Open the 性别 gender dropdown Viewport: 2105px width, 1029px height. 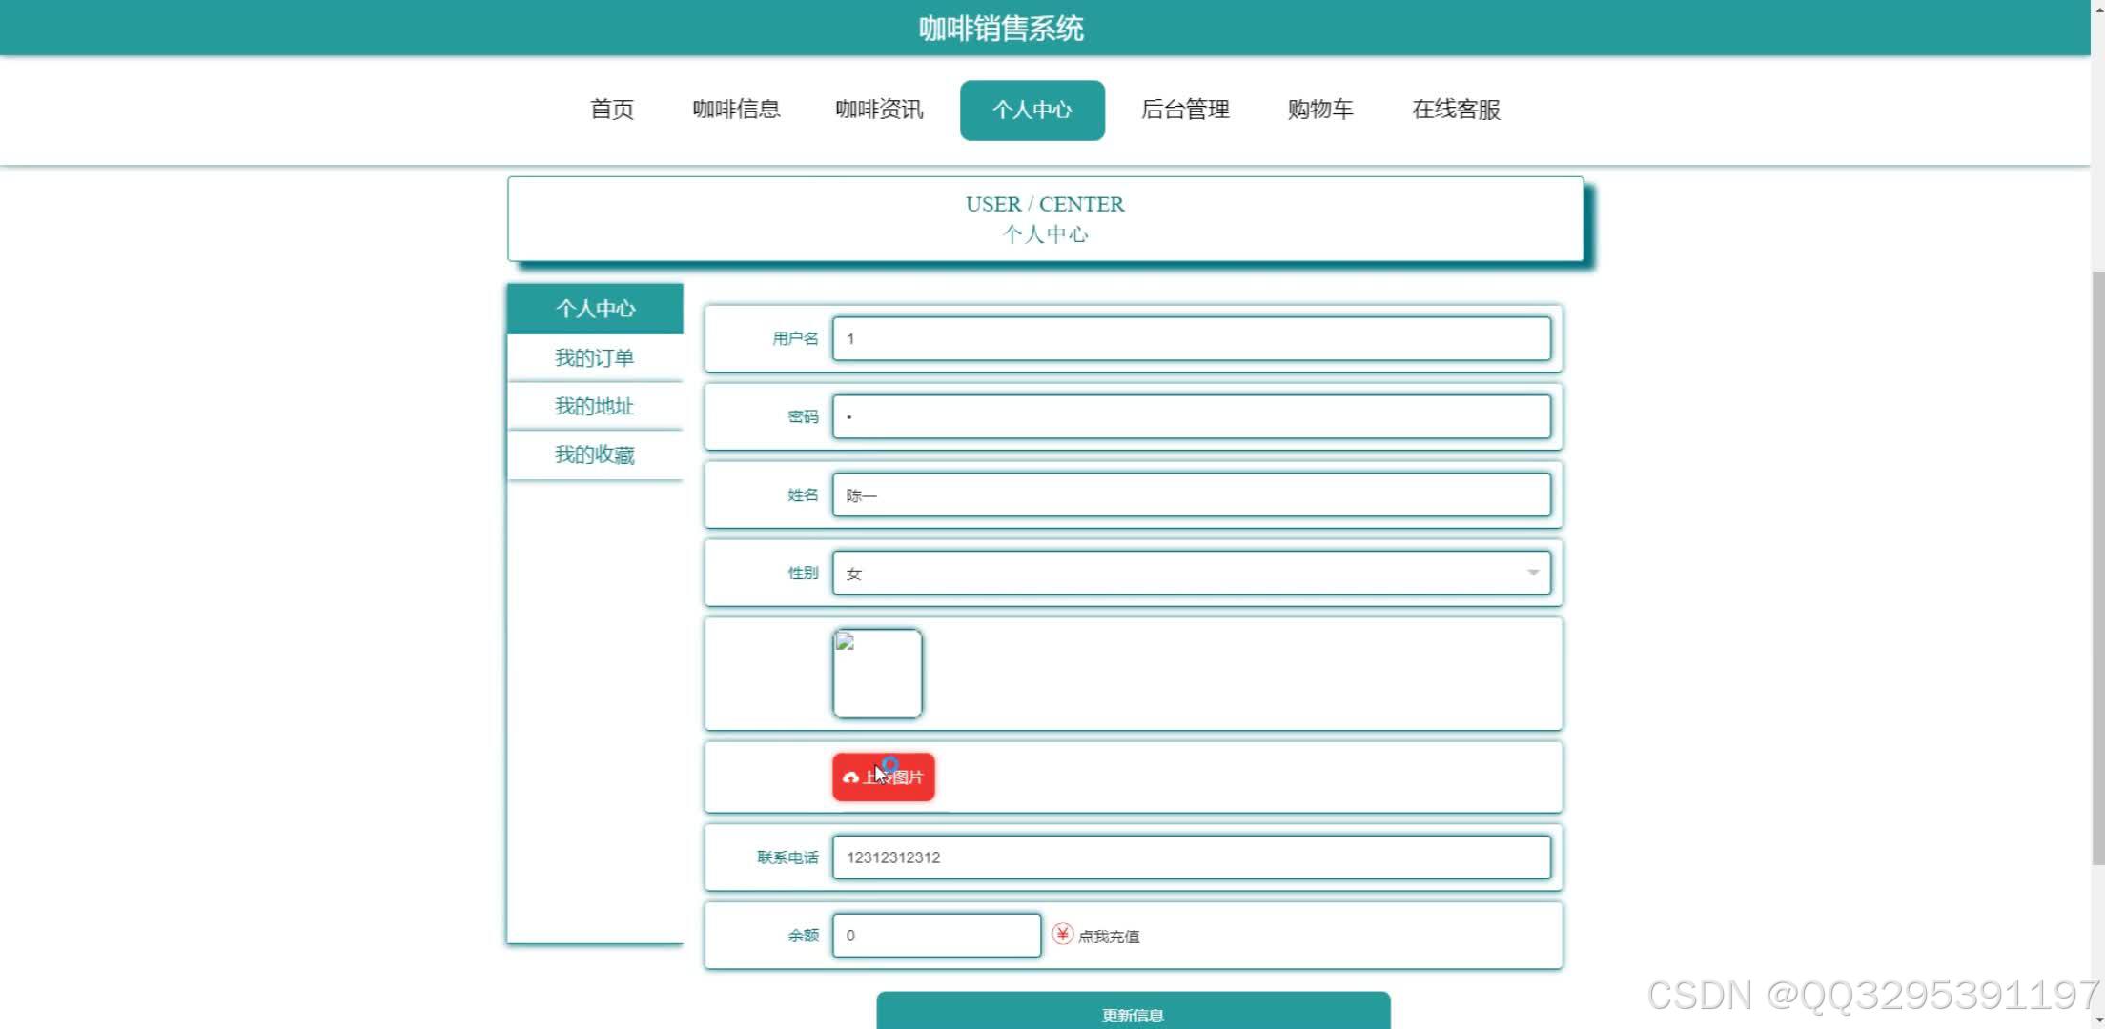coord(1191,573)
